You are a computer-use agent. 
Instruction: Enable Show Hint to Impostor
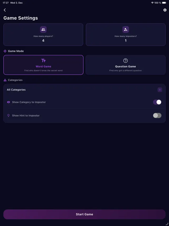click(157, 115)
